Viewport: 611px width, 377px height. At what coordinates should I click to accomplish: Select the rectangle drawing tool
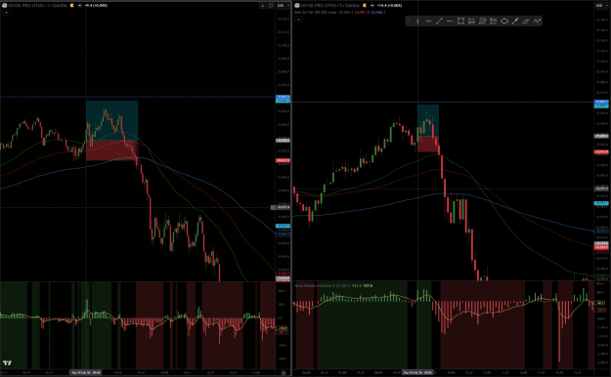pos(461,21)
